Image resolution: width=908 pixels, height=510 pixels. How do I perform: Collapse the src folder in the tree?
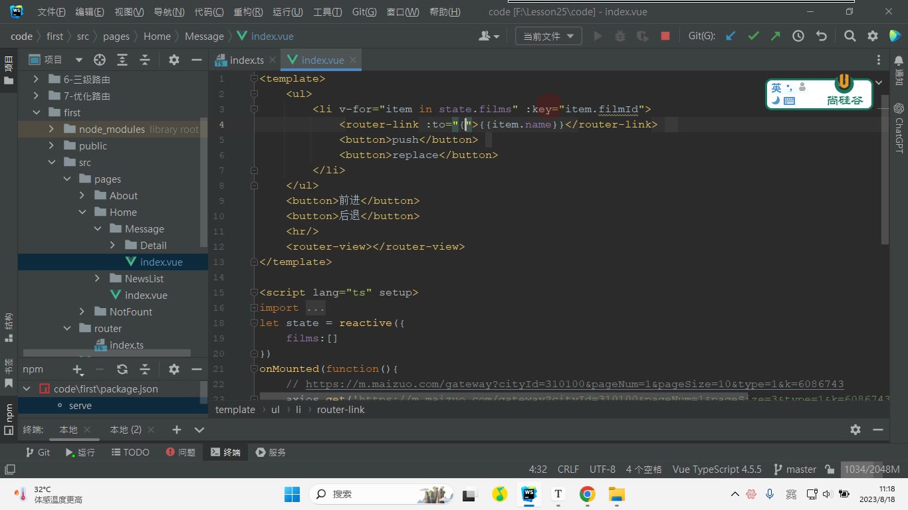52,163
